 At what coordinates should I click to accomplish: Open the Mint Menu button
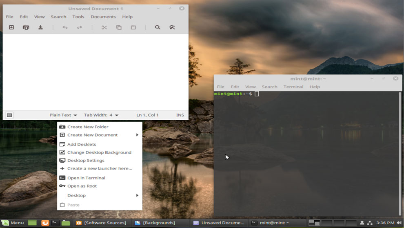[13, 223]
